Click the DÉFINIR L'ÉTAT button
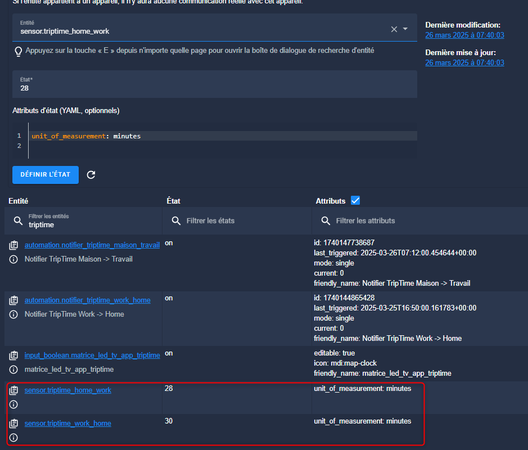The width and height of the screenshot is (528, 450). (x=46, y=175)
